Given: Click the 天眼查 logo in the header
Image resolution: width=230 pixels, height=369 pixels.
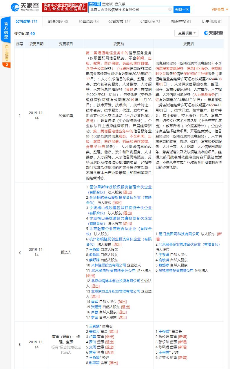Looking at the screenshot, I should pos(24,7).
